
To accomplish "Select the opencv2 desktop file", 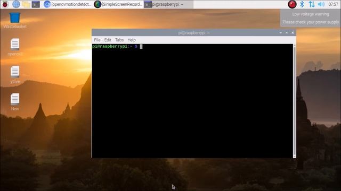I will [15, 47].
